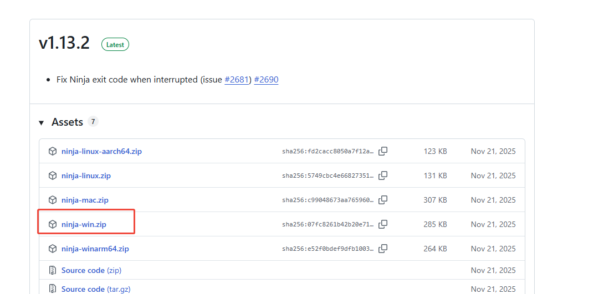This screenshot has height=294, width=609.
Task: Click the 123 KB file size
Action: click(x=436, y=151)
